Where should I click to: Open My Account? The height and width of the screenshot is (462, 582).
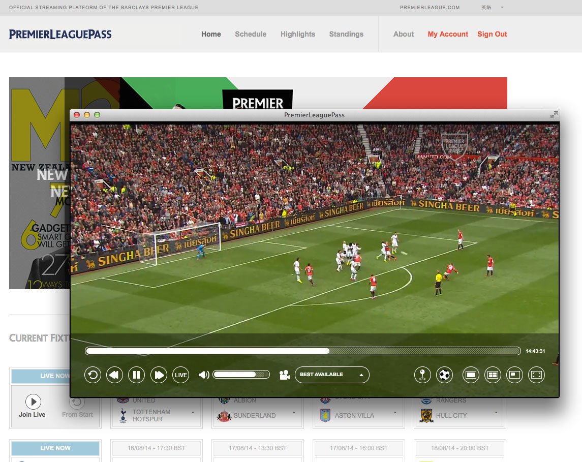pyautogui.click(x=448, y=34)
